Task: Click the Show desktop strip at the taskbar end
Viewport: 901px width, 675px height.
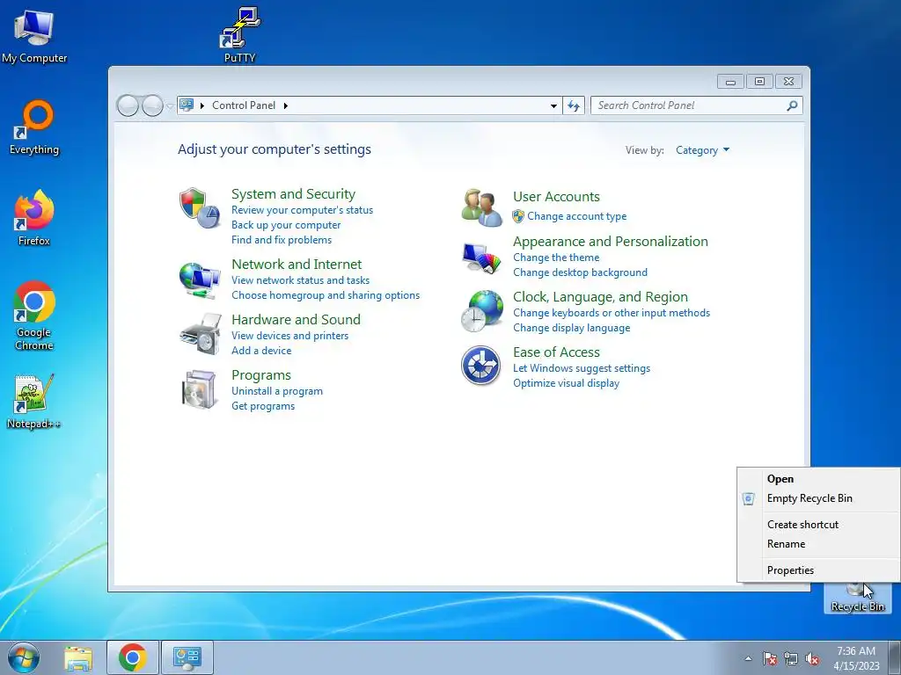Action: [x=895, y=657]
